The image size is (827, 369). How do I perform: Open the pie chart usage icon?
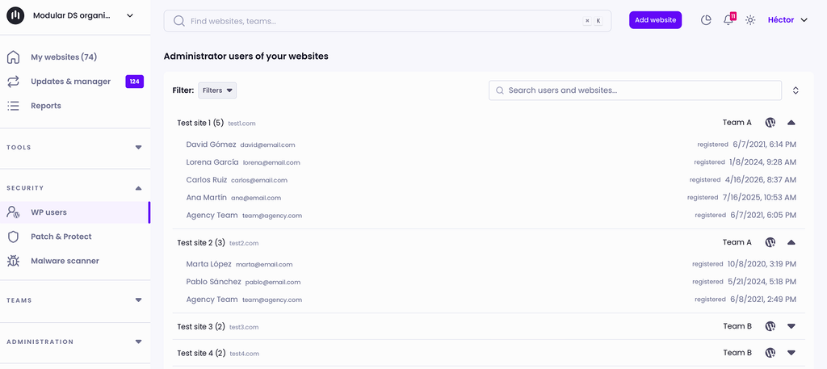coord(706,20)
